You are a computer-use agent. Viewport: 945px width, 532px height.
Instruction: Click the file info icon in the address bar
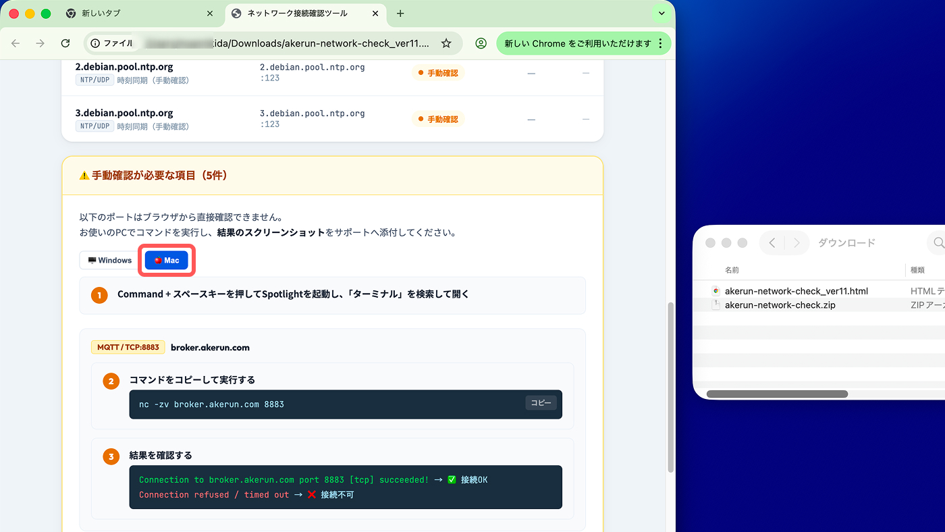95,43
